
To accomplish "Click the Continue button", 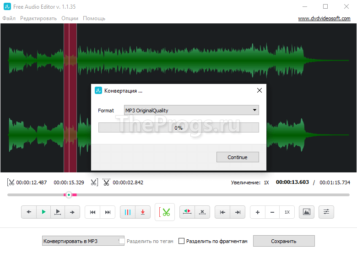I will click(238, 157).
